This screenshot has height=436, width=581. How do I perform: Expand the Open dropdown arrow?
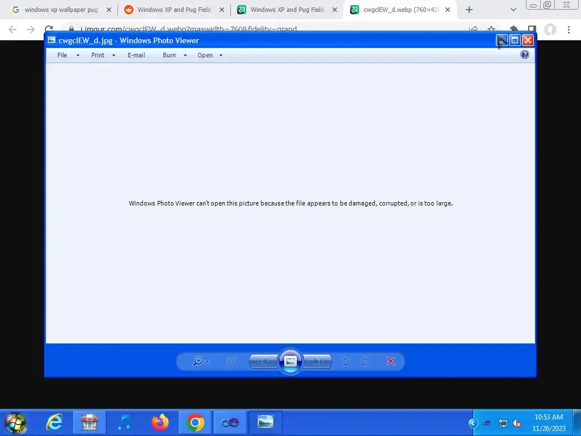(x=221, y=55)
